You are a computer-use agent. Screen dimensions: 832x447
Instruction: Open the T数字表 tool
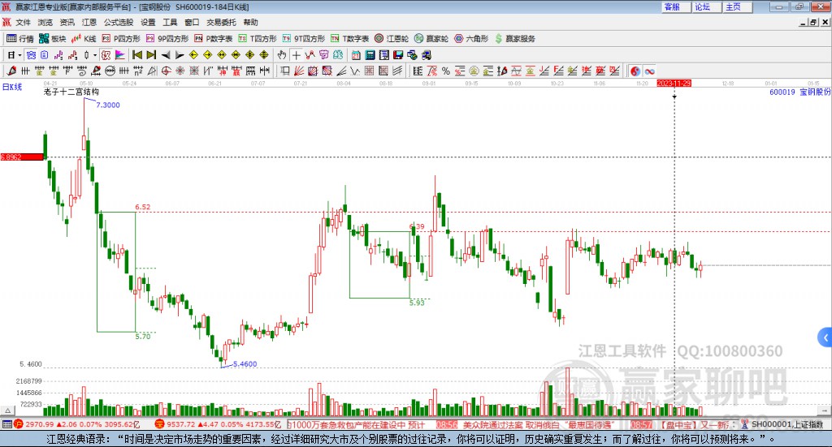[349, 39]
